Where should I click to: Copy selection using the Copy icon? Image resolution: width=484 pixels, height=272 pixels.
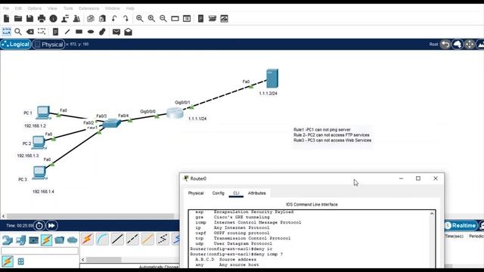[x=91, y=18]
